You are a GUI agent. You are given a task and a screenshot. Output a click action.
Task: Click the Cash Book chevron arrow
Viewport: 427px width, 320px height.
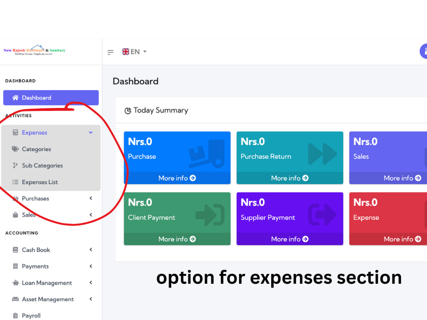[x=91, y=250]
